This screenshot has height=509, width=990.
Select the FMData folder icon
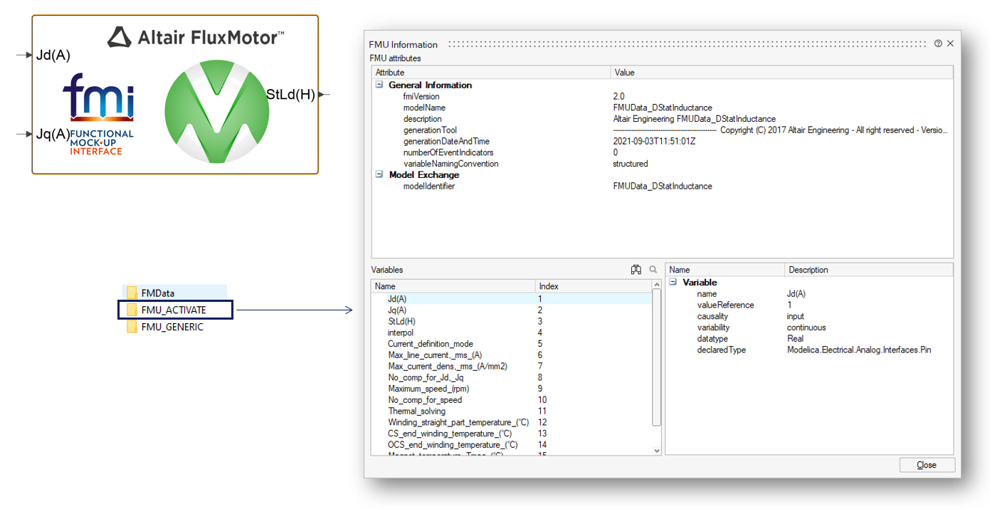click(132, 293)
